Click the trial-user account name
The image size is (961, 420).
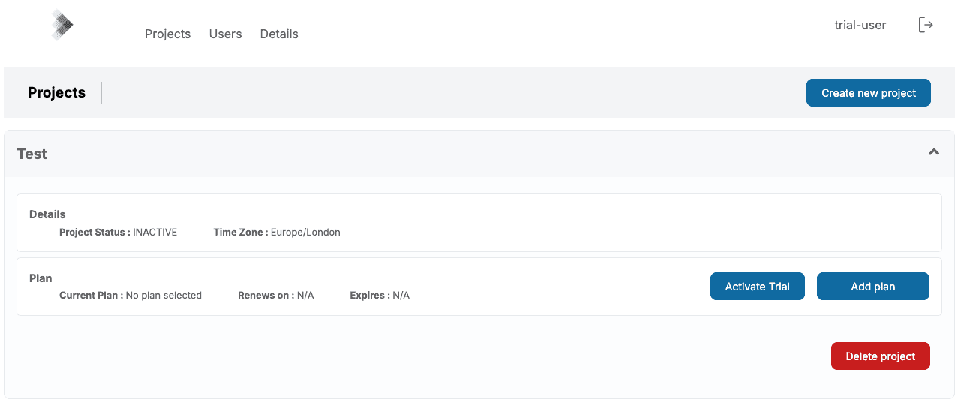pos(860,25)
